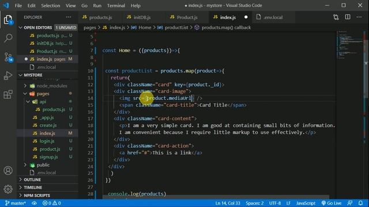Viewport: 369px width, 207px height.
Task: Open the Extensions view icon
Action: 8,94
